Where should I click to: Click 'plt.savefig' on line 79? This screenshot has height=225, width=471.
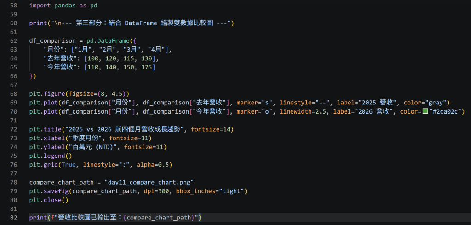tap(49, 191)
